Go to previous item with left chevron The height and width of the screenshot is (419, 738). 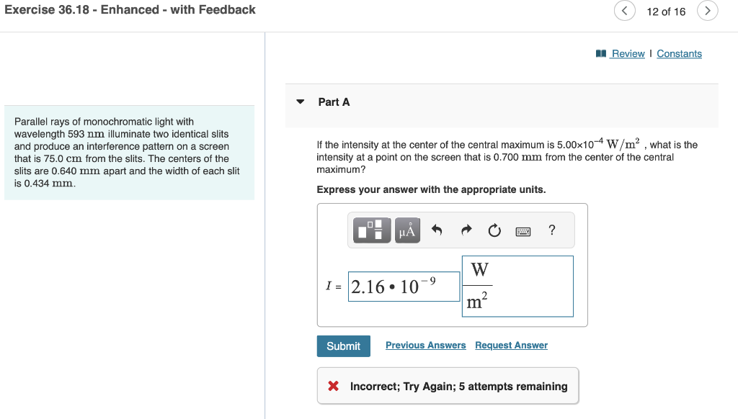624,11
